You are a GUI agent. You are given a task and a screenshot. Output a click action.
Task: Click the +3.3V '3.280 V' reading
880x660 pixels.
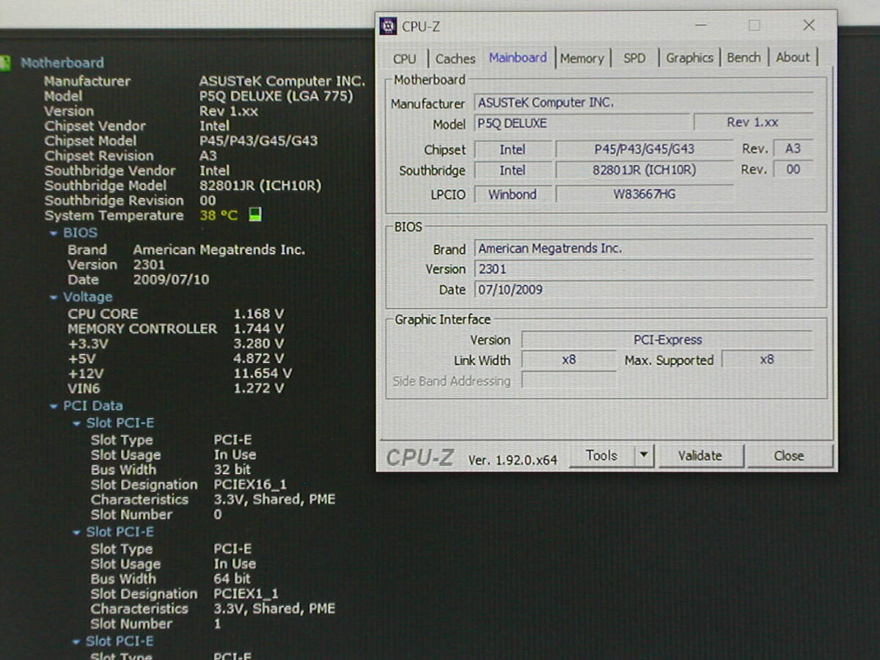[x=259, y=344]
